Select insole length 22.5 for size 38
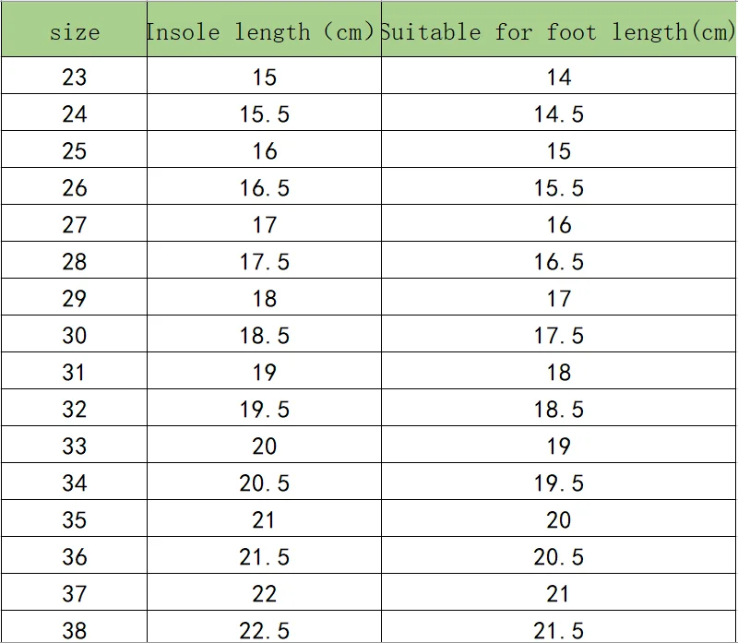Viewport: 738px width, 643px height. tap(264, 629)
